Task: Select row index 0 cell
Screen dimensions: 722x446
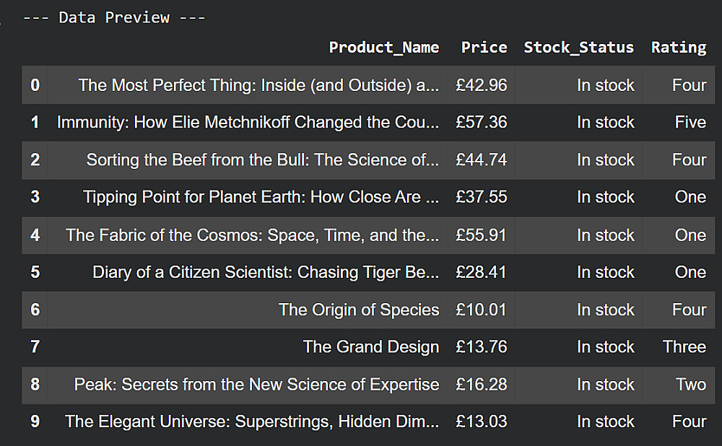Action: tap(35, 85)
